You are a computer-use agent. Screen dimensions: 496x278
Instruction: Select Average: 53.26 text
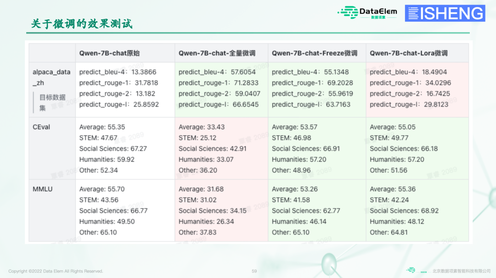[295, 189]
